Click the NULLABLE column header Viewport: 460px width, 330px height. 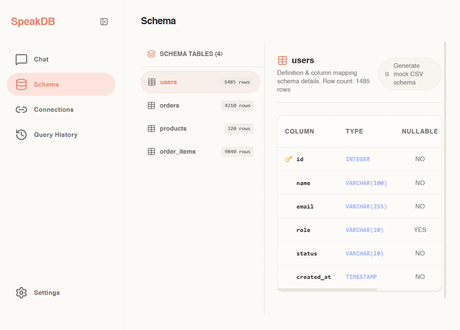420,131
